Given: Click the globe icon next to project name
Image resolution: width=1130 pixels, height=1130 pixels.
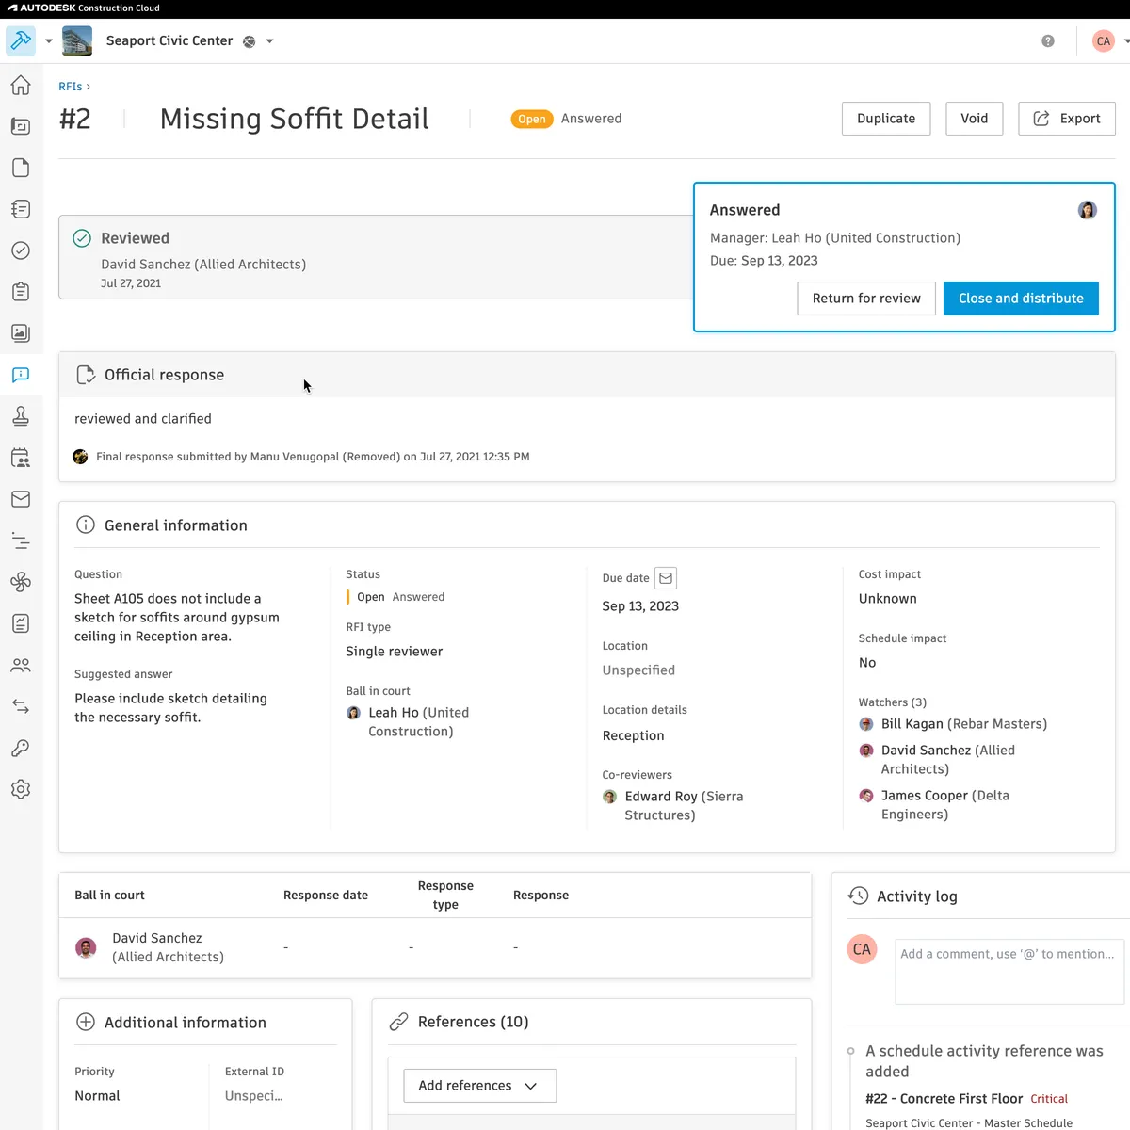Looking at the screenshot, I should coord(250,41).
